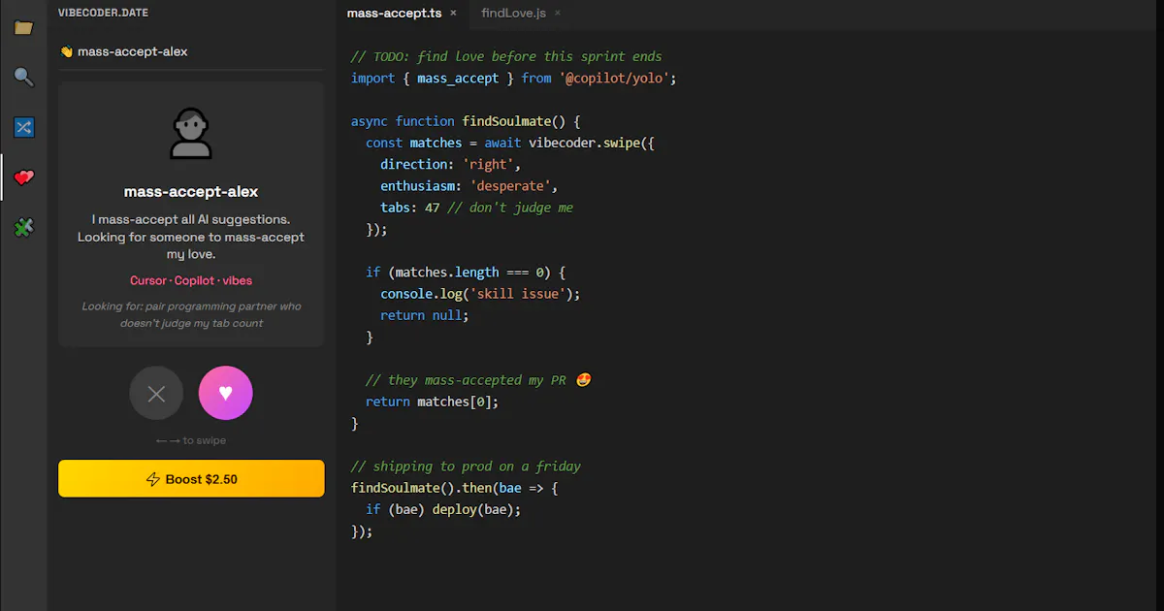Click the 'Cursor · Copilot · vibes' tags
Image resolution: width=1164 pixels, height=611 pixels.
191,280
